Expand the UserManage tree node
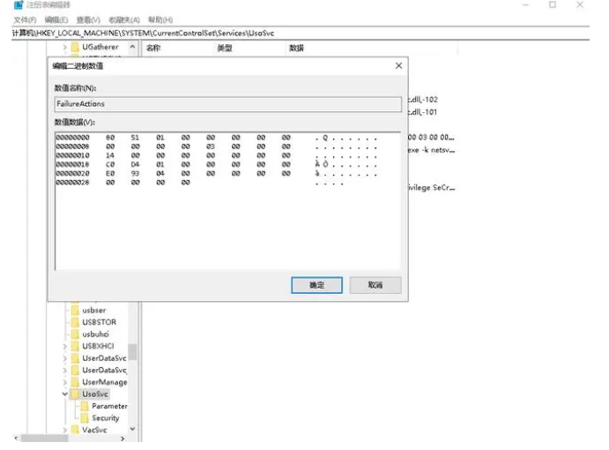 pyautogui.click(x=64, y=382)
